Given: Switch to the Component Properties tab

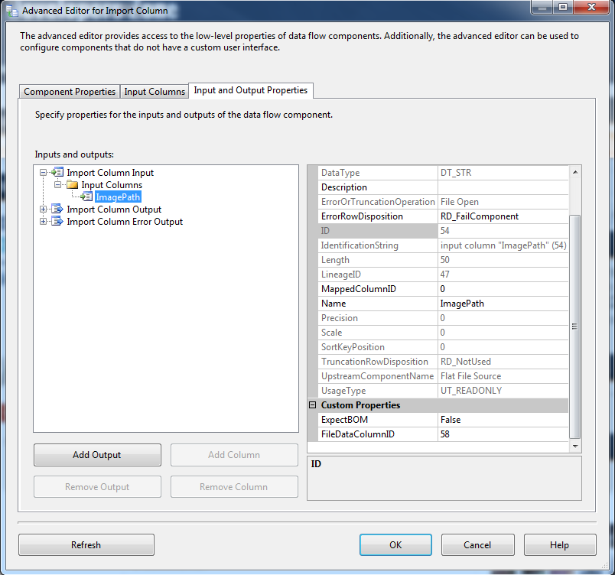Looking at the screenshot, I should point(69,91).
